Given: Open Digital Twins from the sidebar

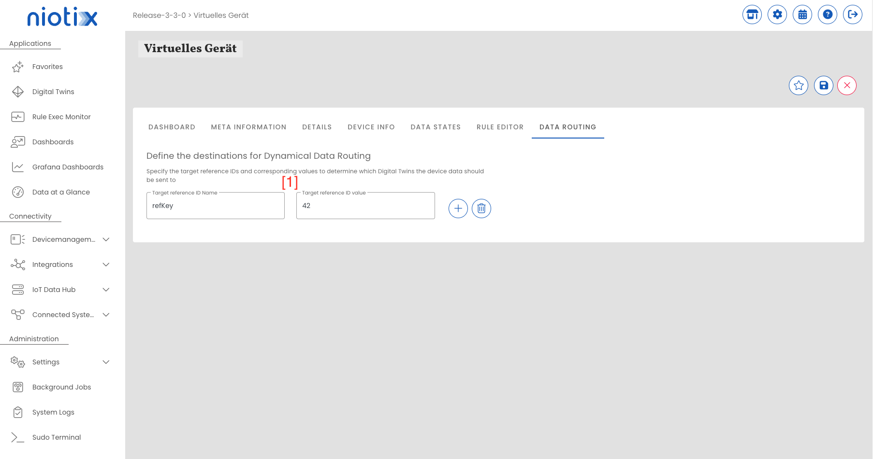Looking at the screenshot, I should click(53, 92).
